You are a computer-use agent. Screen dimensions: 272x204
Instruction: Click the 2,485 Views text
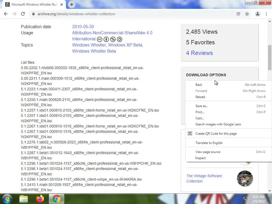coord(202,32)
